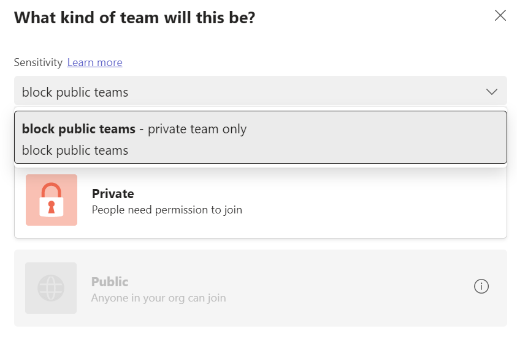This screenshot has width=517, height=337.
Task: Click "Anyone in your org can join" text
Action: pos(158,298)
